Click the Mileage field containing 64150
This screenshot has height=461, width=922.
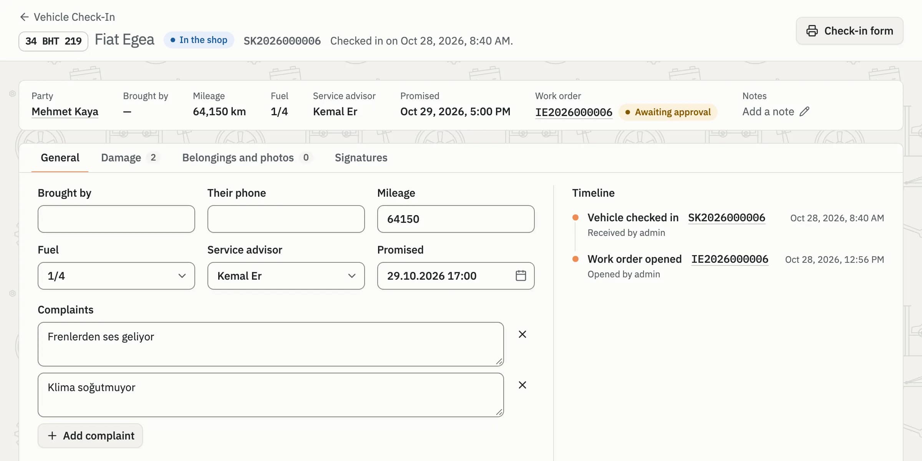[x=456, y=219]
